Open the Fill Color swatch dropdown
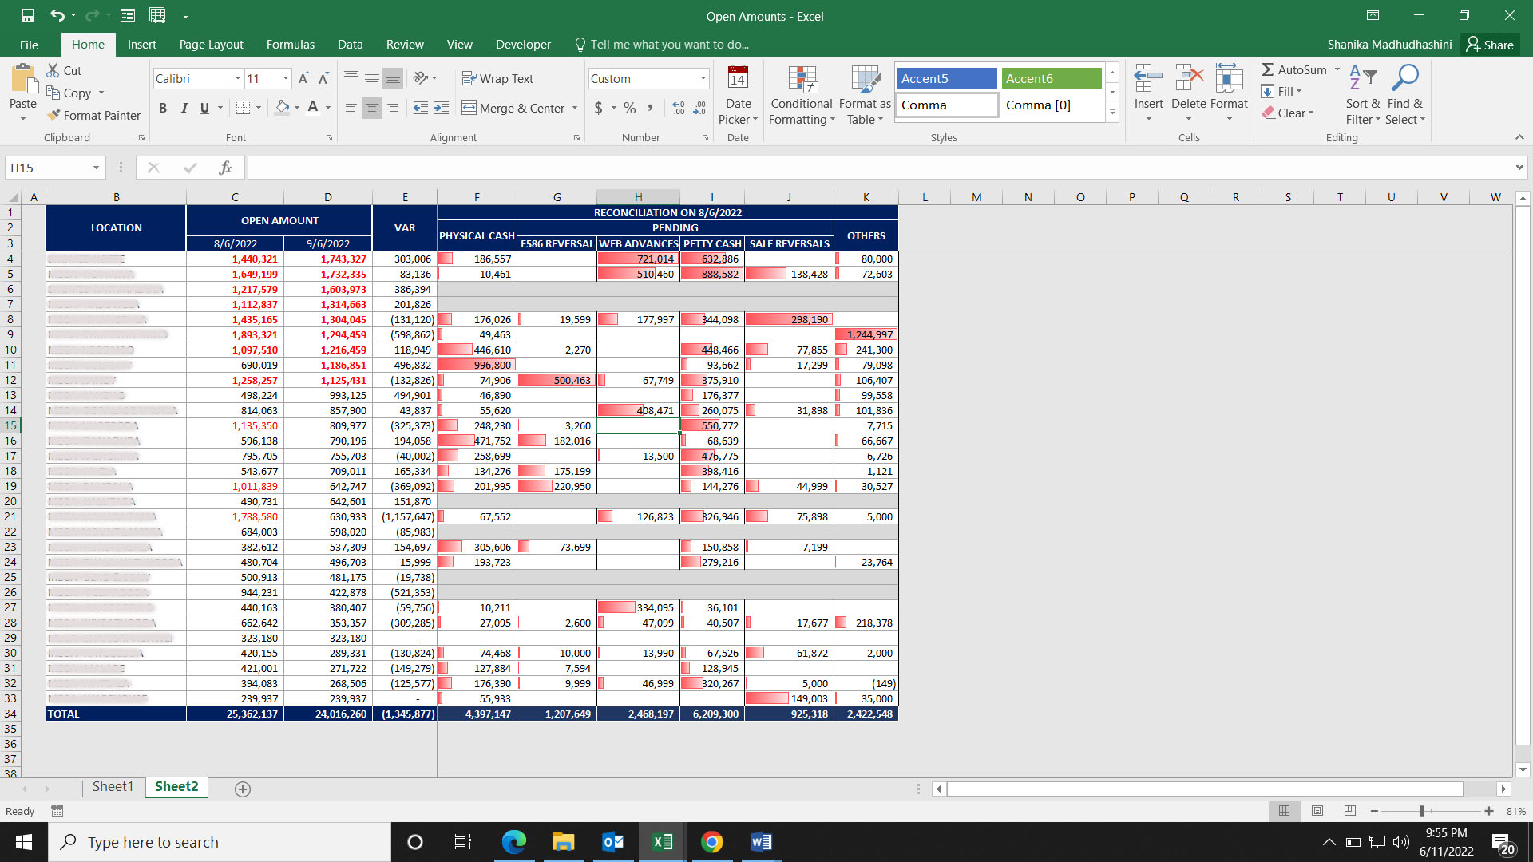The width and height of the screenshot is (1533, 862). [298, 108]
